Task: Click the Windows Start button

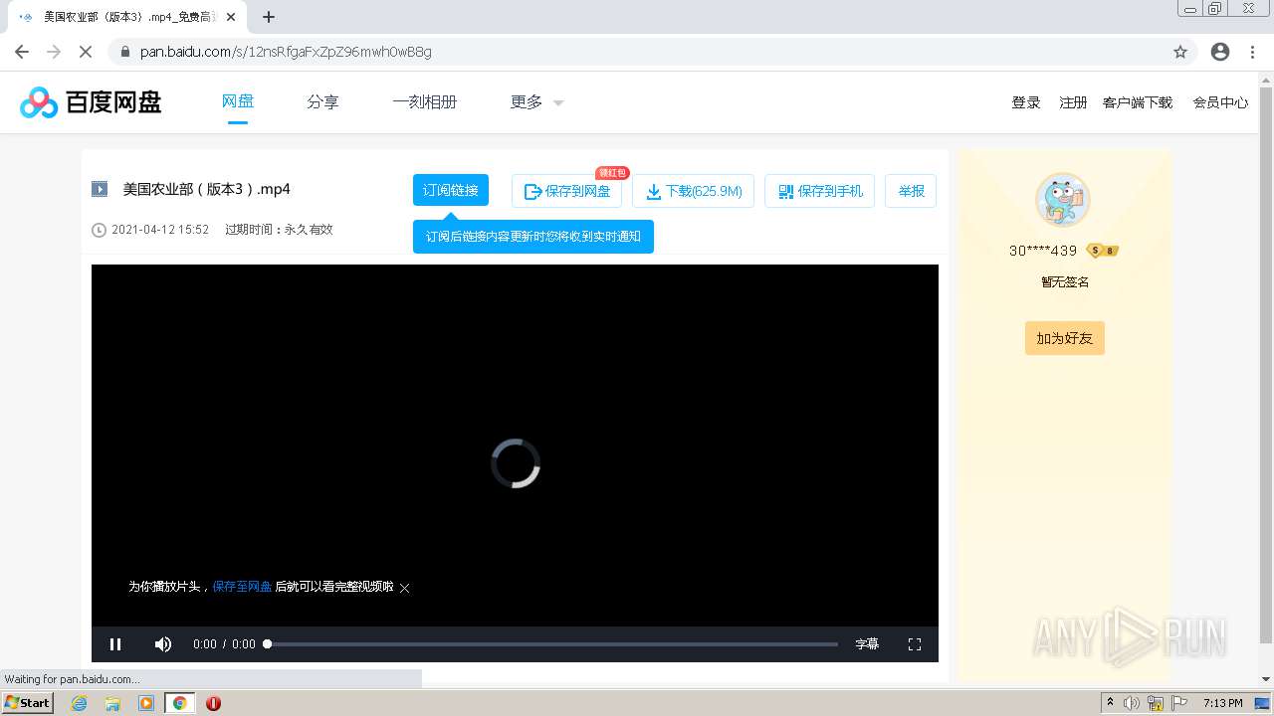Action: [28, 702]
